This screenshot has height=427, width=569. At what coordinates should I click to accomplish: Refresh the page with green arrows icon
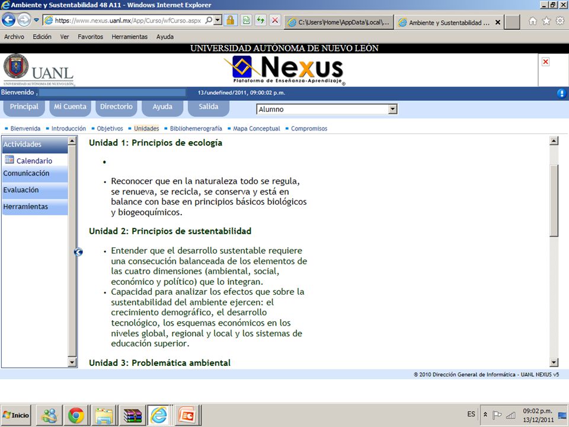pos(261,20)
